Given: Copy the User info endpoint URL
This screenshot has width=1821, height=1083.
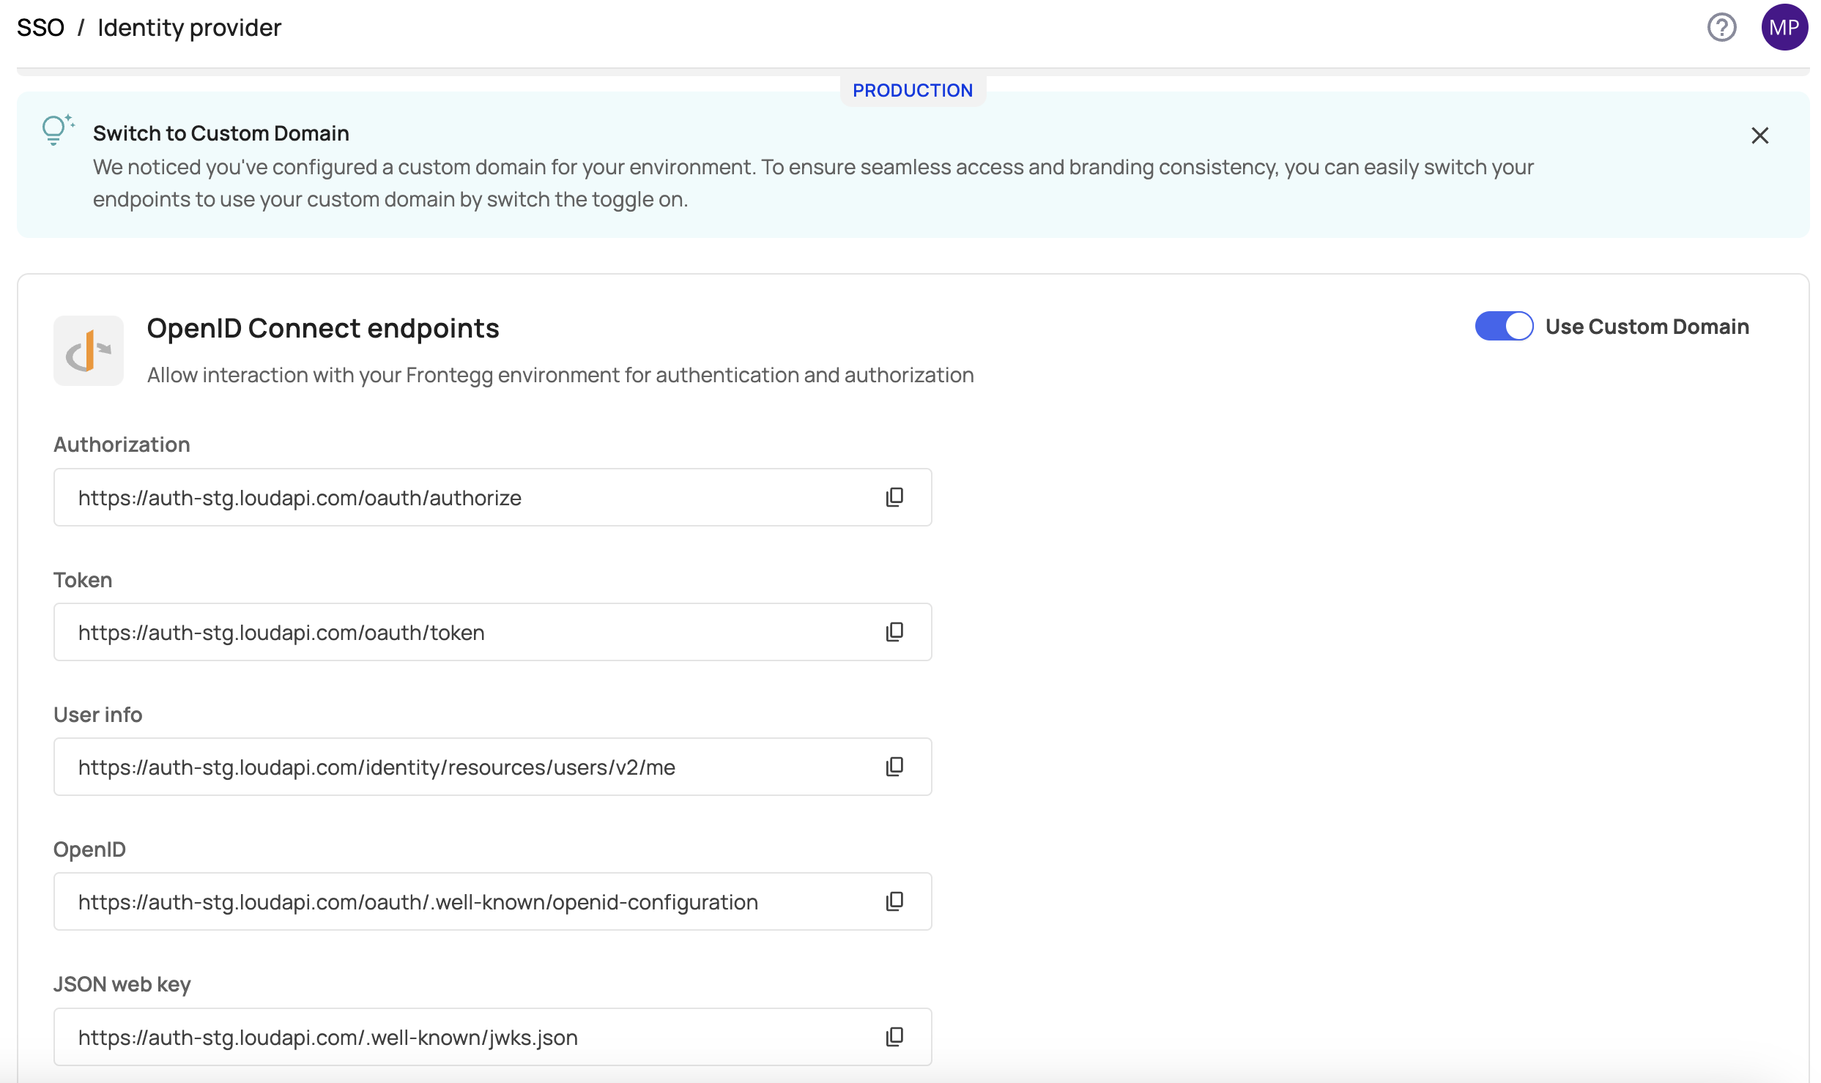Looking at the screenshot, I should pyautogui.click(x=894, y=767).
